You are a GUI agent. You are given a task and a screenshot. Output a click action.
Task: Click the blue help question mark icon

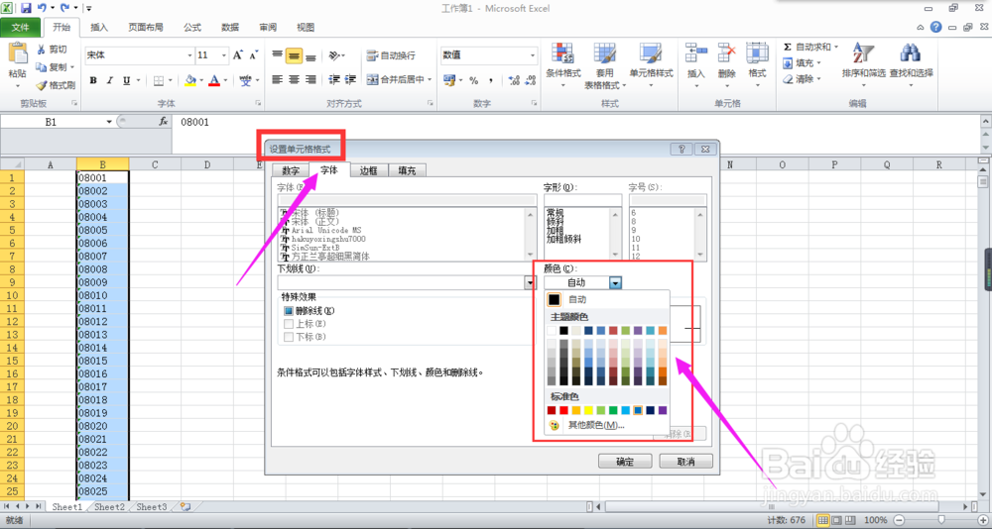tap(935, 27)
